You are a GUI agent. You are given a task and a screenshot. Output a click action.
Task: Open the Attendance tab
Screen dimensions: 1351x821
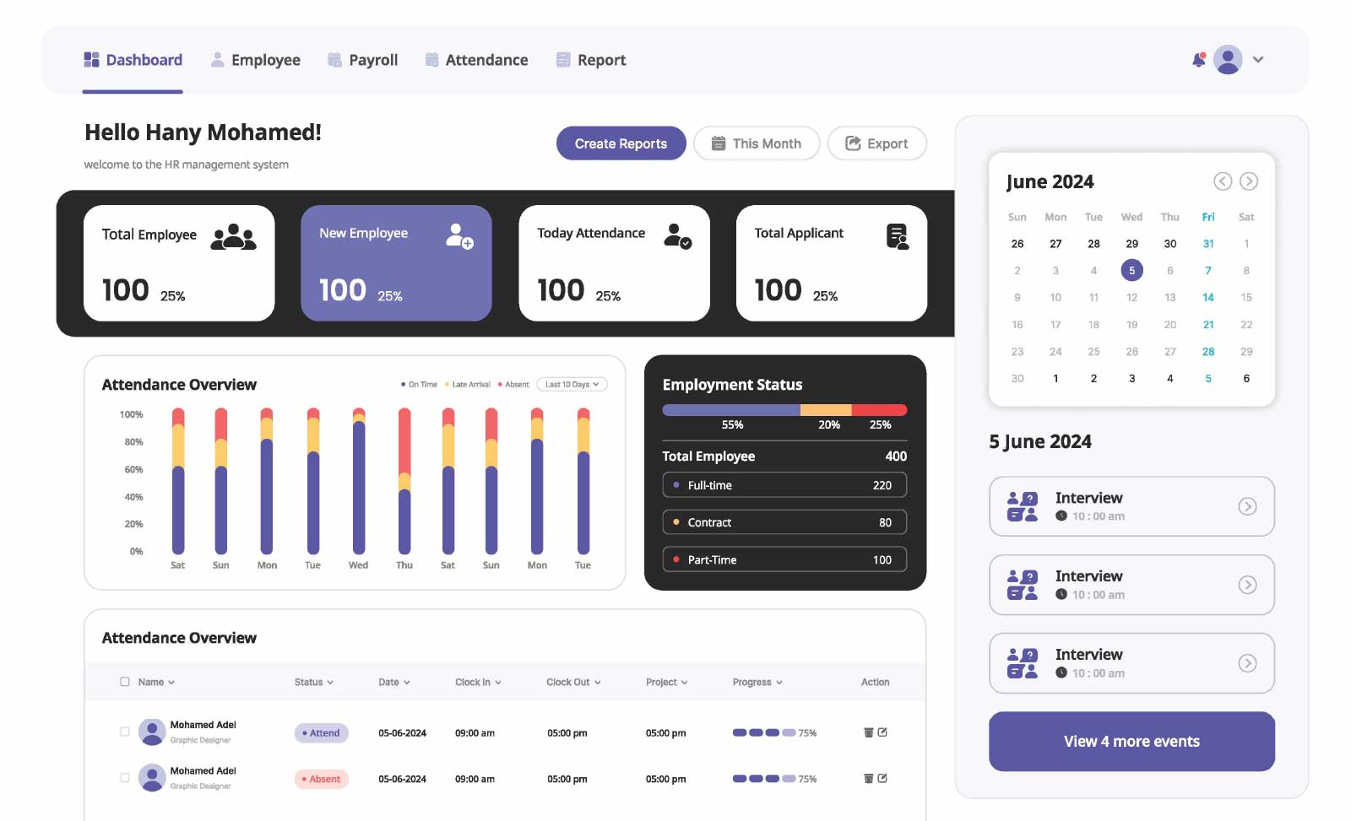pos(476,60)
